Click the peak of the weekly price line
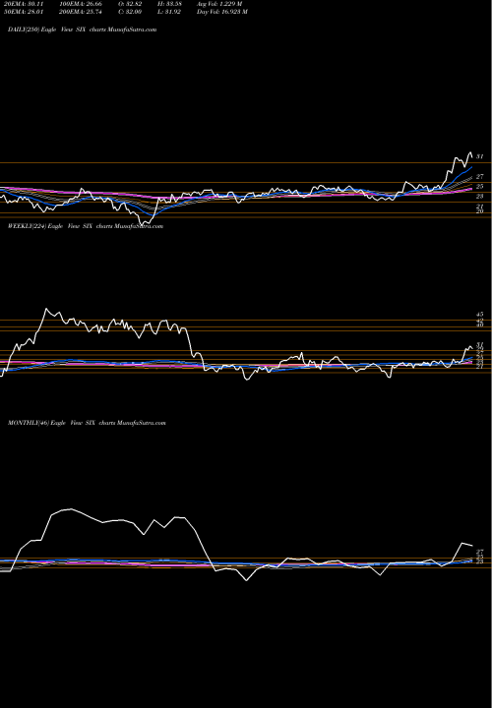Viewport: 492px width, 708px height. [x=46, y=310]
